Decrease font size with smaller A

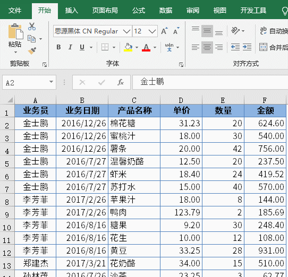[176, 31]
